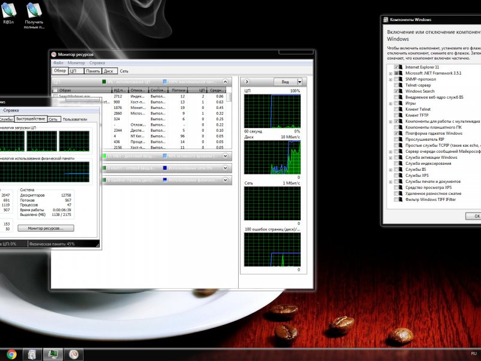Click the green CPU usage legend square
481x361 pixels.
(104, 82)
